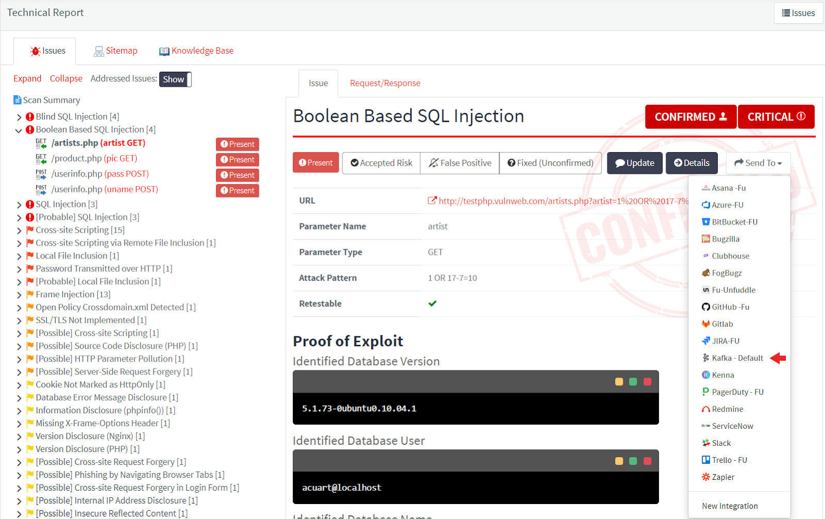Toggle the Addressed Issues Show switch
825x519 pixels.
coord(175,79)
